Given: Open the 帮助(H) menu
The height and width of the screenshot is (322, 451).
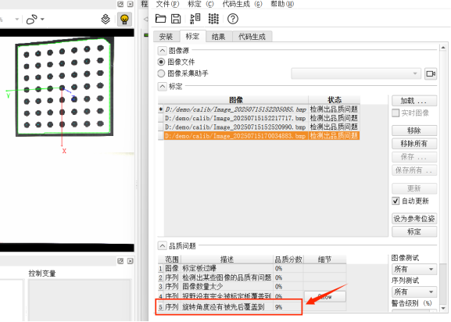Looking at the screenshot, I should (282, 4).
